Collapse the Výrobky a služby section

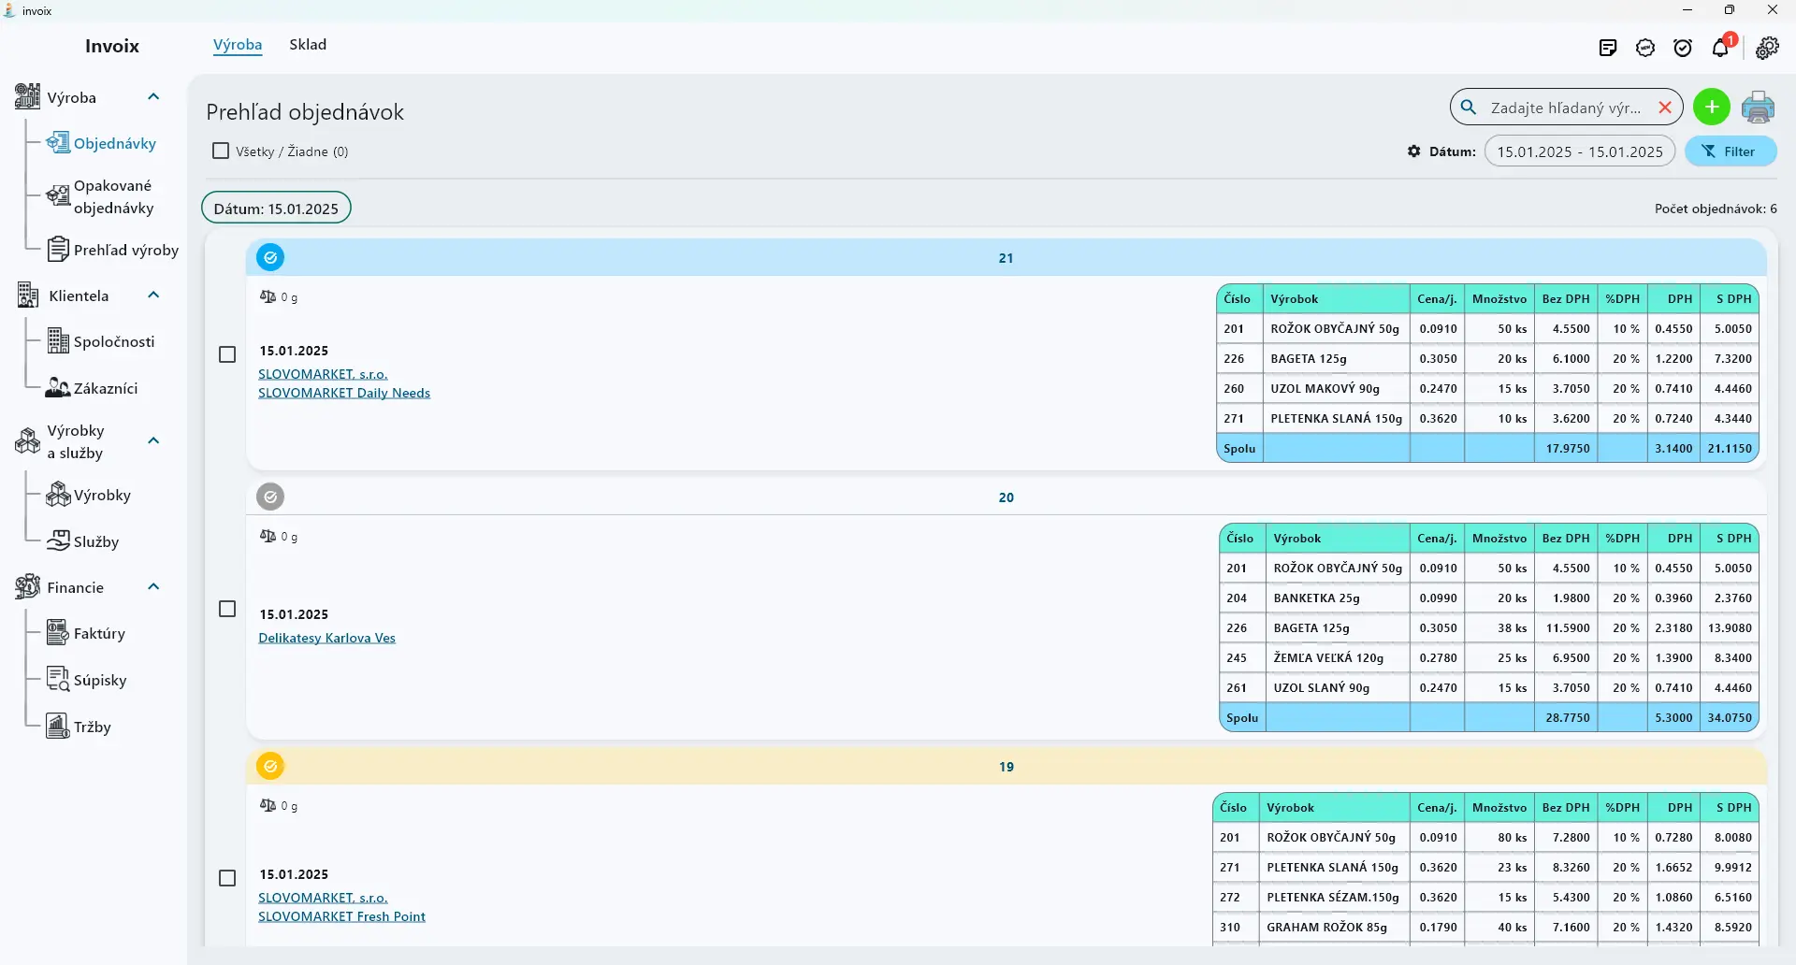point(154,440)
